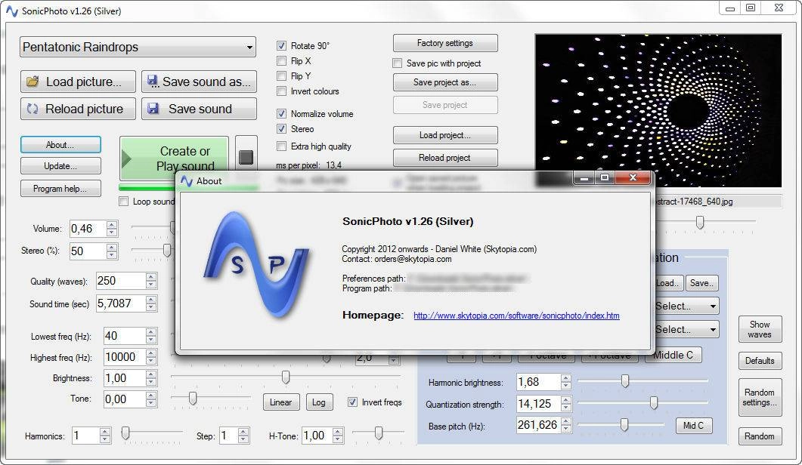Click the Update button

tap(60, 166)
